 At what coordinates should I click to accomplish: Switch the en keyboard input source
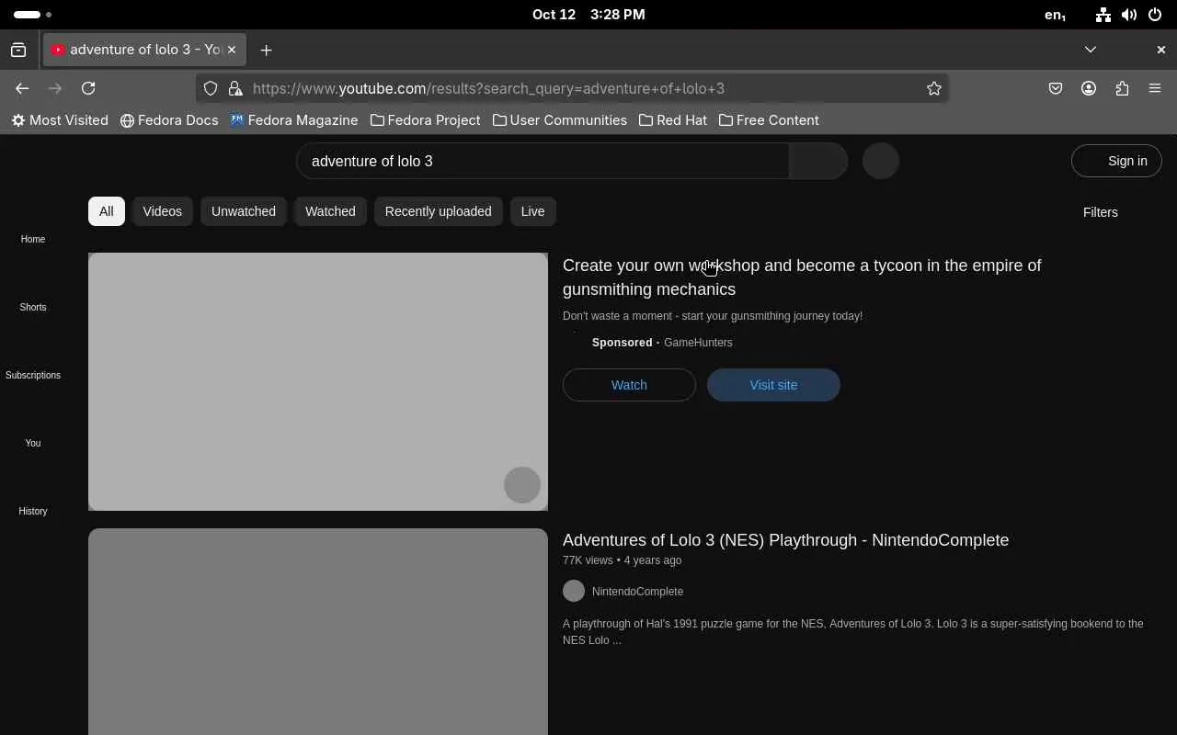click(1055, 15)
